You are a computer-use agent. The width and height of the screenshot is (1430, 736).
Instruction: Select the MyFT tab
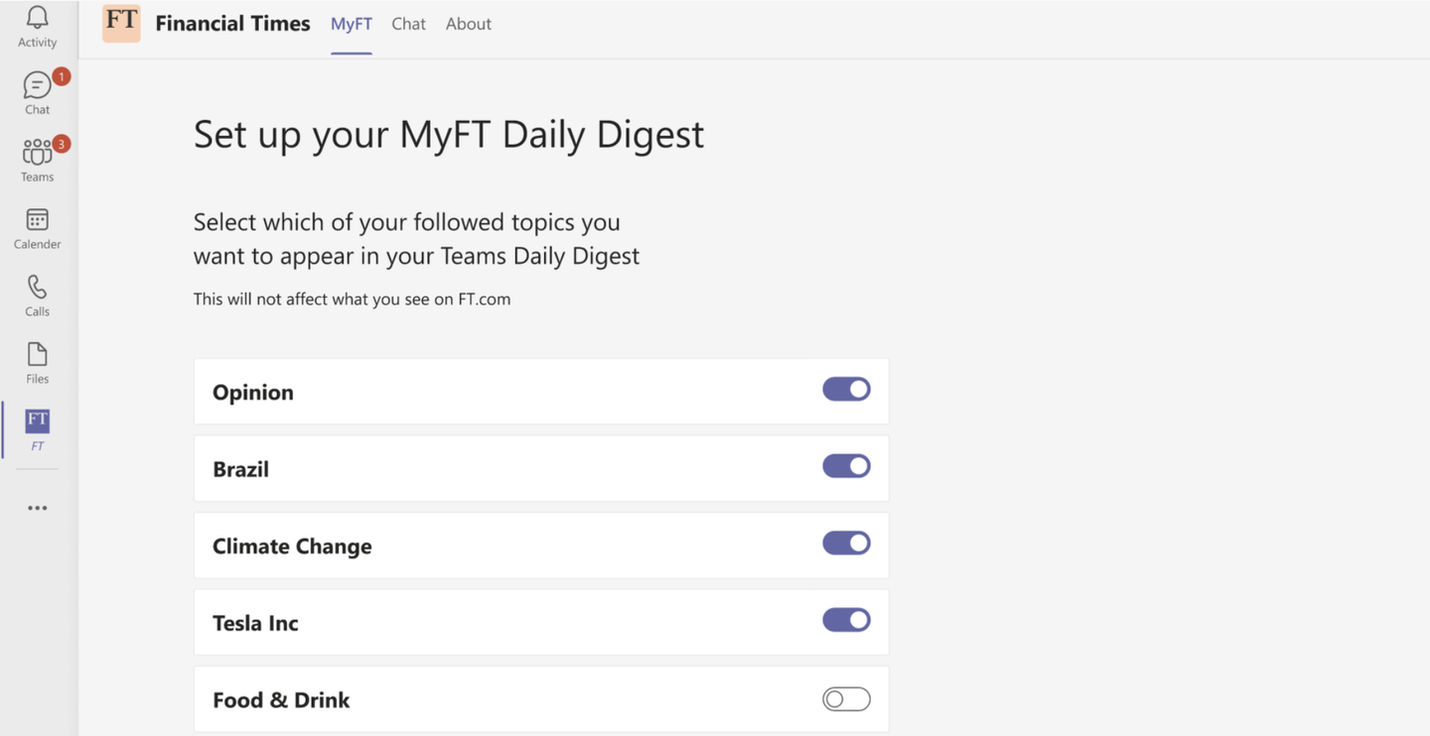[351, 23]
